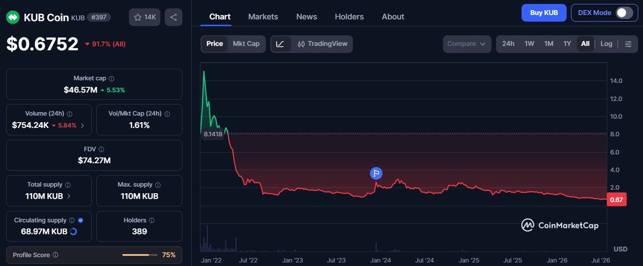Click the KUB Coin green logo icon
This screenshot has width=643, height=266.
coord(13,18)
